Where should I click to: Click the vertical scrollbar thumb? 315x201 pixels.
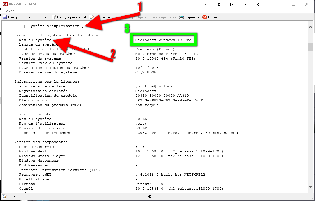[310, 47]
